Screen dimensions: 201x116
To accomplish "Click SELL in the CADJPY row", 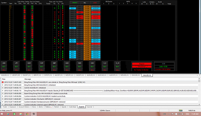I will (x=80, y=16).
